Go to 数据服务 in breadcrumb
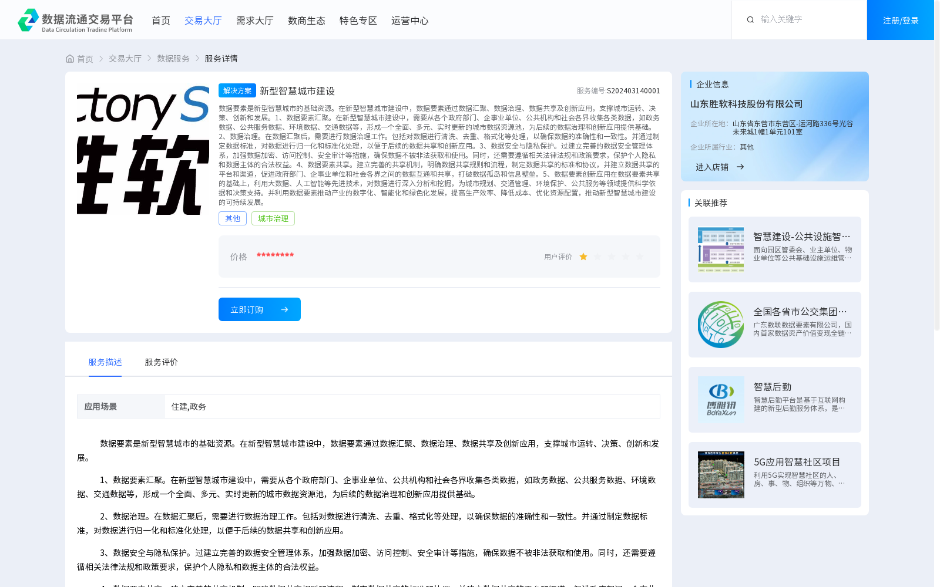The height and width of the screenshot is (587, 940). [x=173, y=59]
